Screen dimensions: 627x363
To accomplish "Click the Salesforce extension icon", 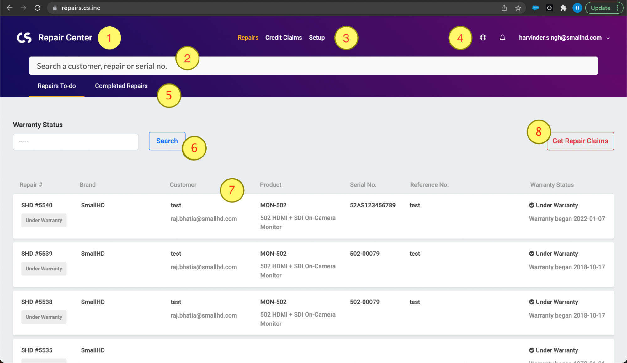I will click(x=535, y=8).
